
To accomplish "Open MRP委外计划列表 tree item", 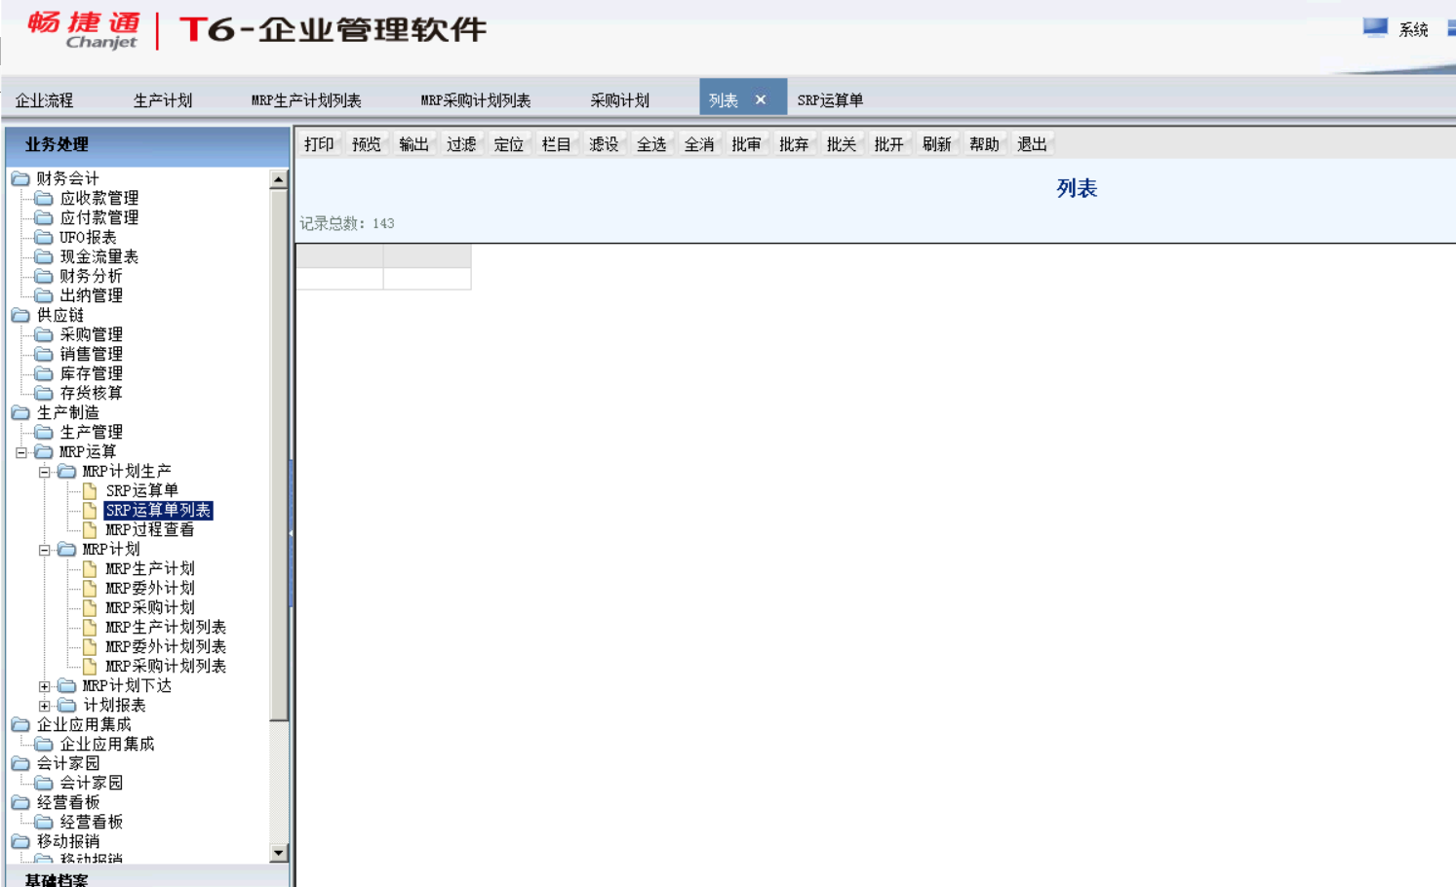I will click(166, 646).
